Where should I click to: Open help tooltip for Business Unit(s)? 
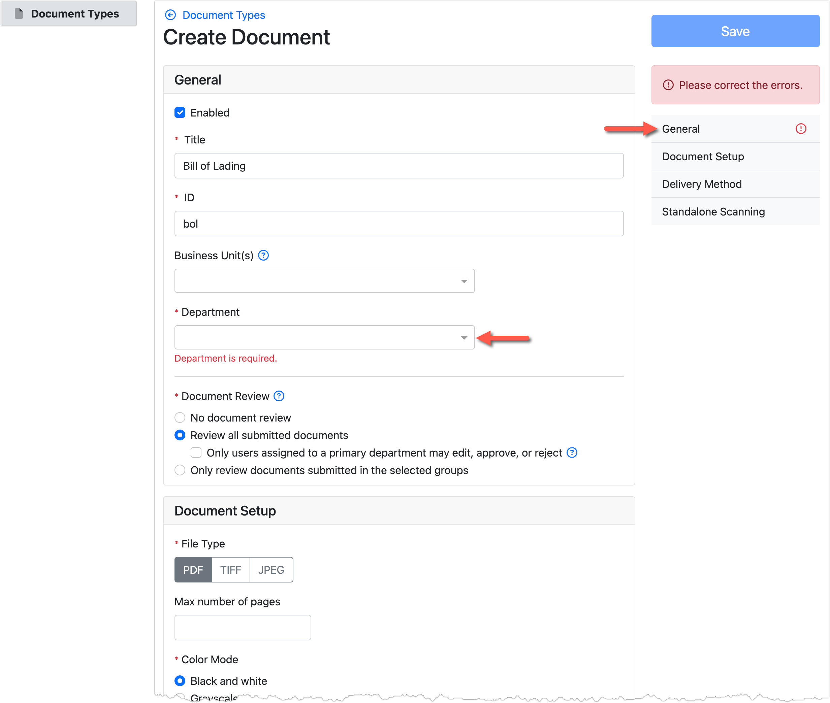pyautogui.click(x=263, y=256)
